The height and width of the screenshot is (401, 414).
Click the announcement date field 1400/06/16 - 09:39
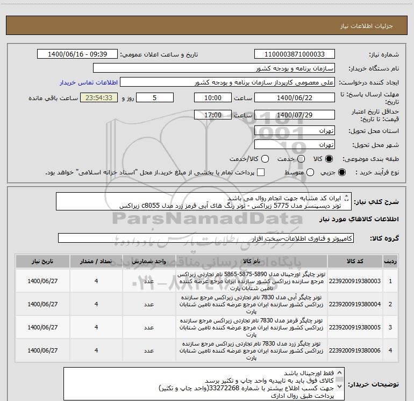(x=77, y=54)
